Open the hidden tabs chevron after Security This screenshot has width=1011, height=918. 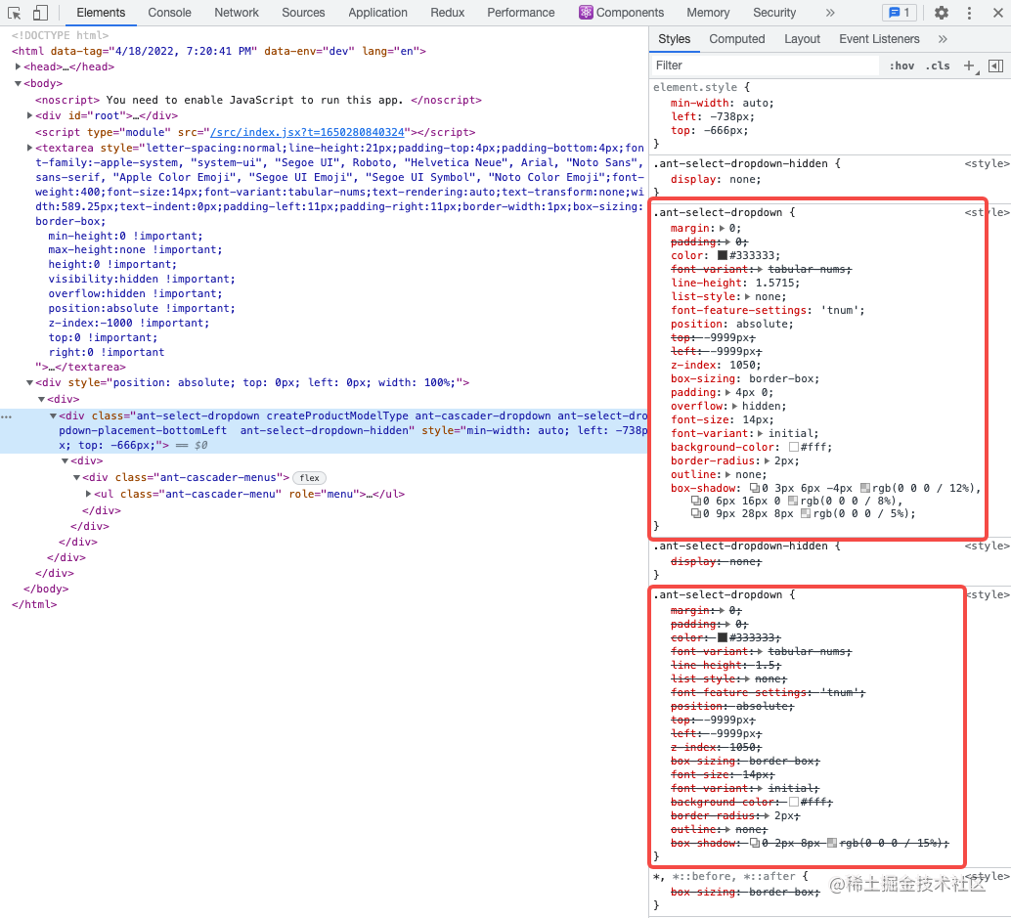tap(831, 13)
